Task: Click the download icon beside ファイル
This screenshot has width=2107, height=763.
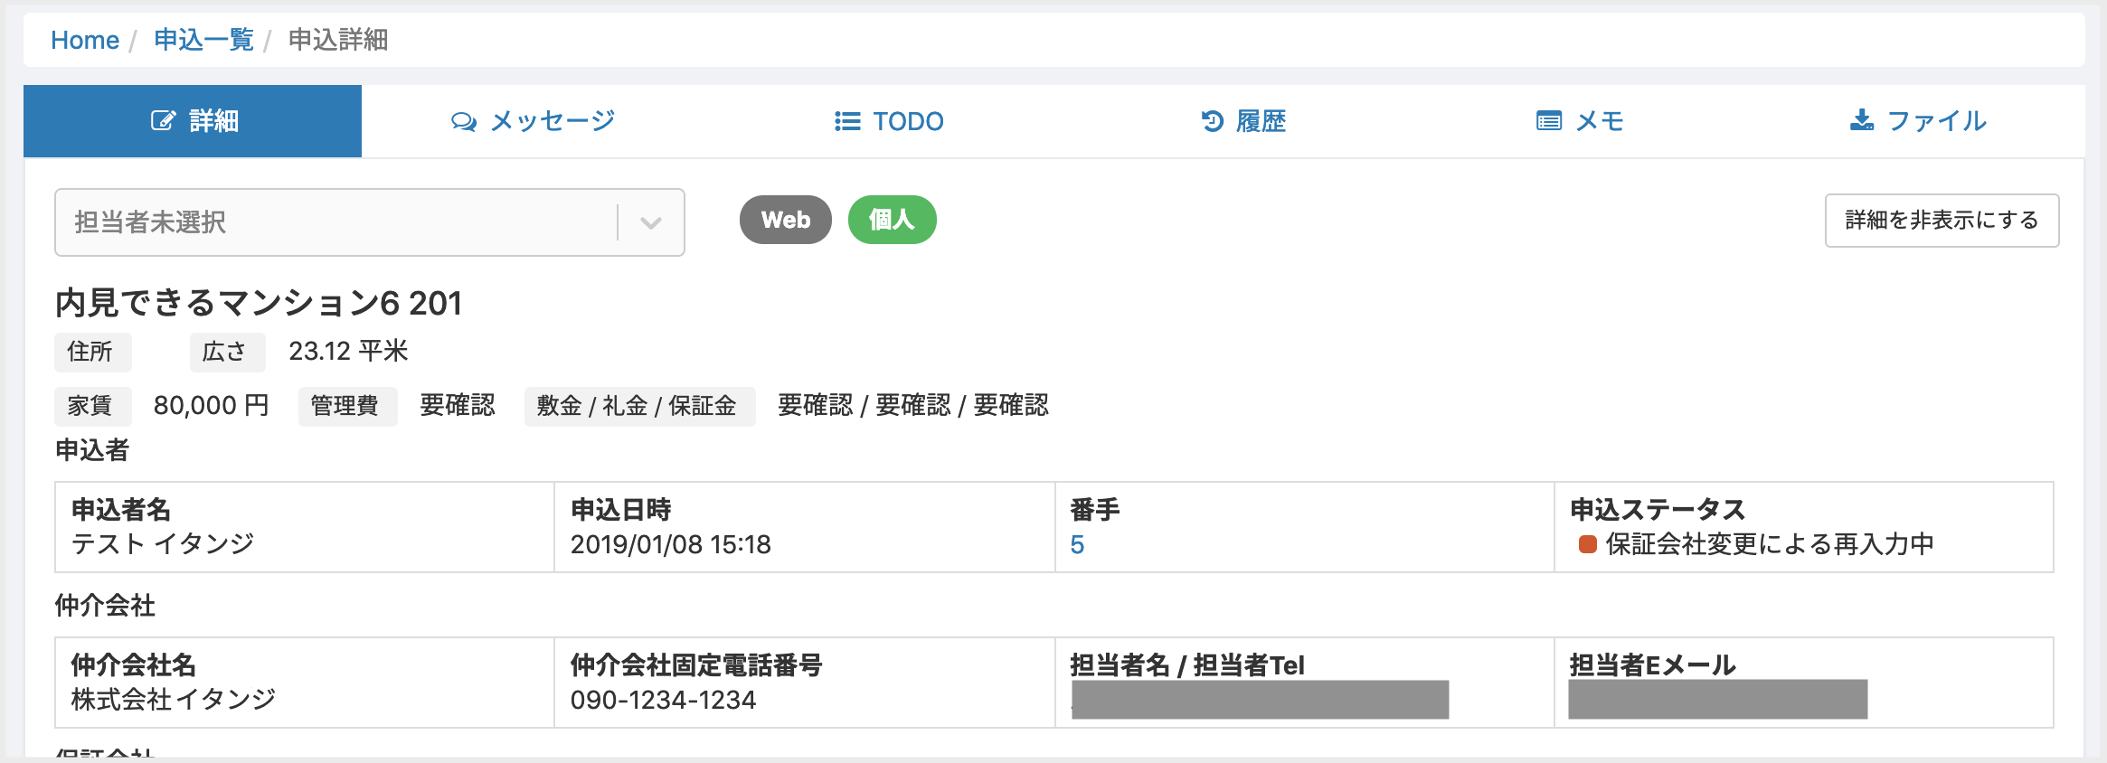Action: pos(1862,120)
